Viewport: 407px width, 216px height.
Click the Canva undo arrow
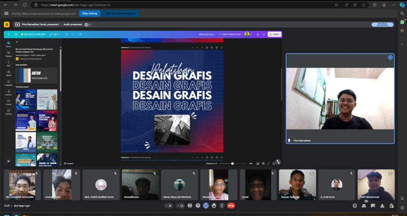[67, 34]
